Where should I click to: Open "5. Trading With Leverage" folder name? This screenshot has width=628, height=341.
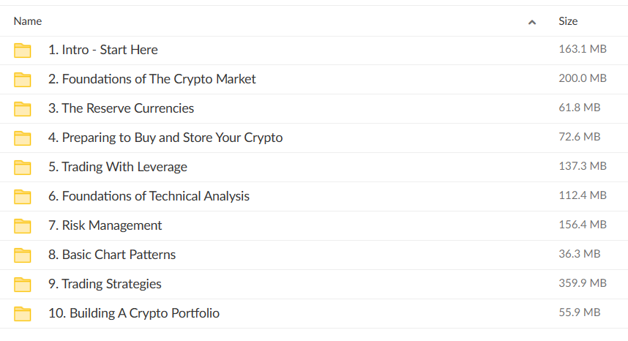pos(118,167)
